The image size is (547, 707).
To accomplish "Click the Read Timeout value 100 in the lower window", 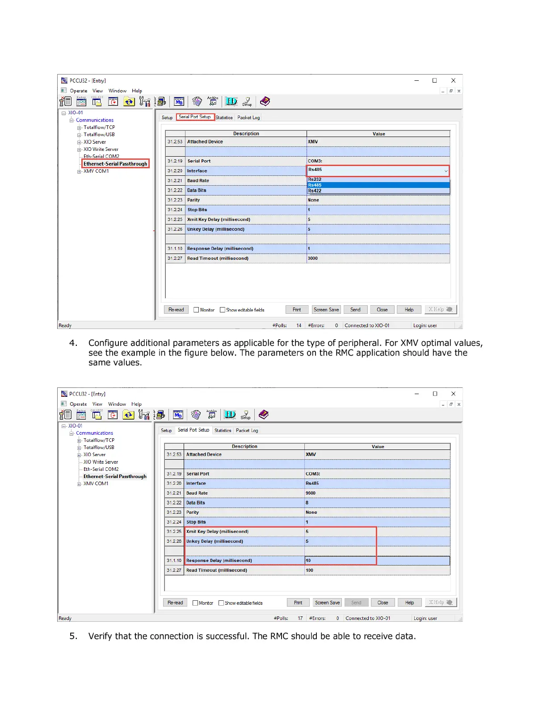I will [377, 570].
